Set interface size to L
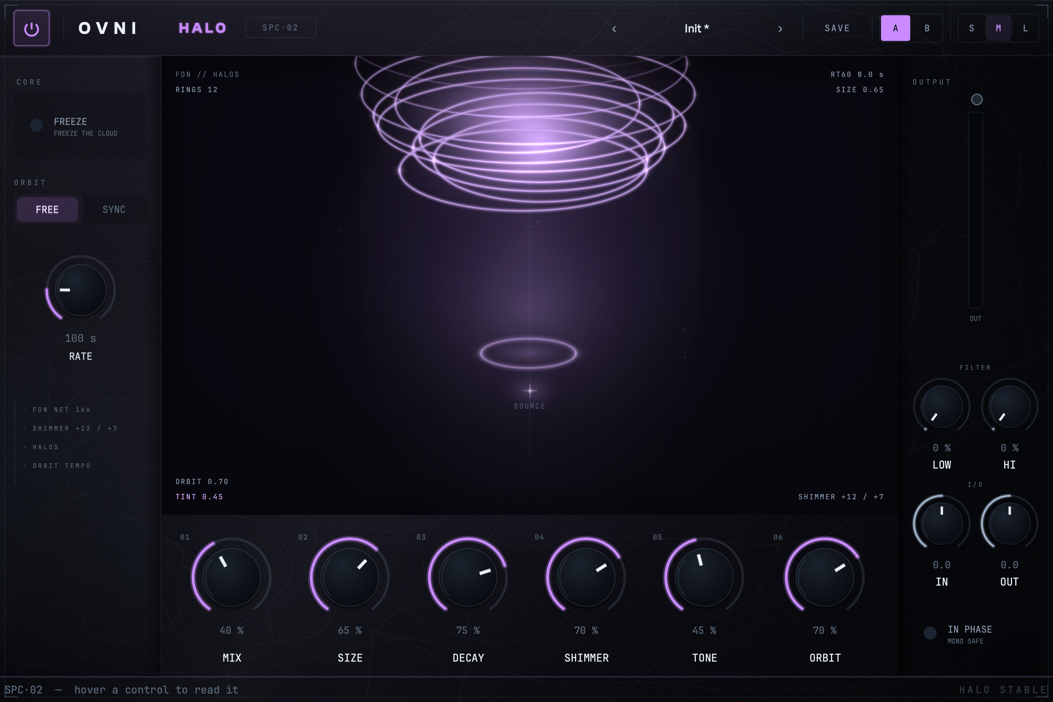 click(x=1025, y=28)
